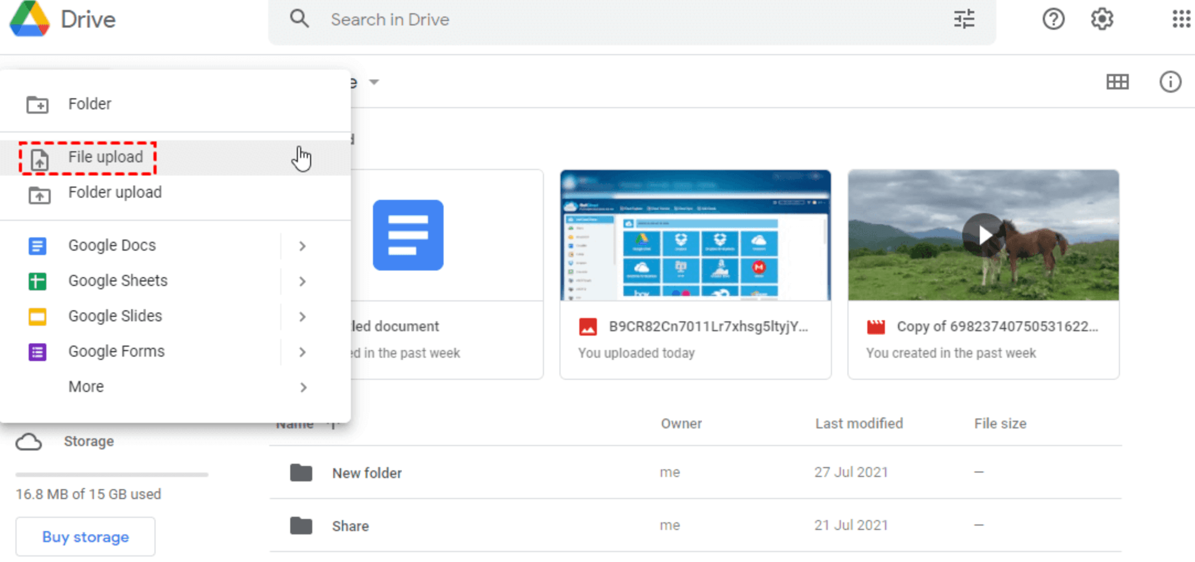
Task: Open the My Drive dropdown arrow
Action: pyautogui.click(x=374, y=82)
